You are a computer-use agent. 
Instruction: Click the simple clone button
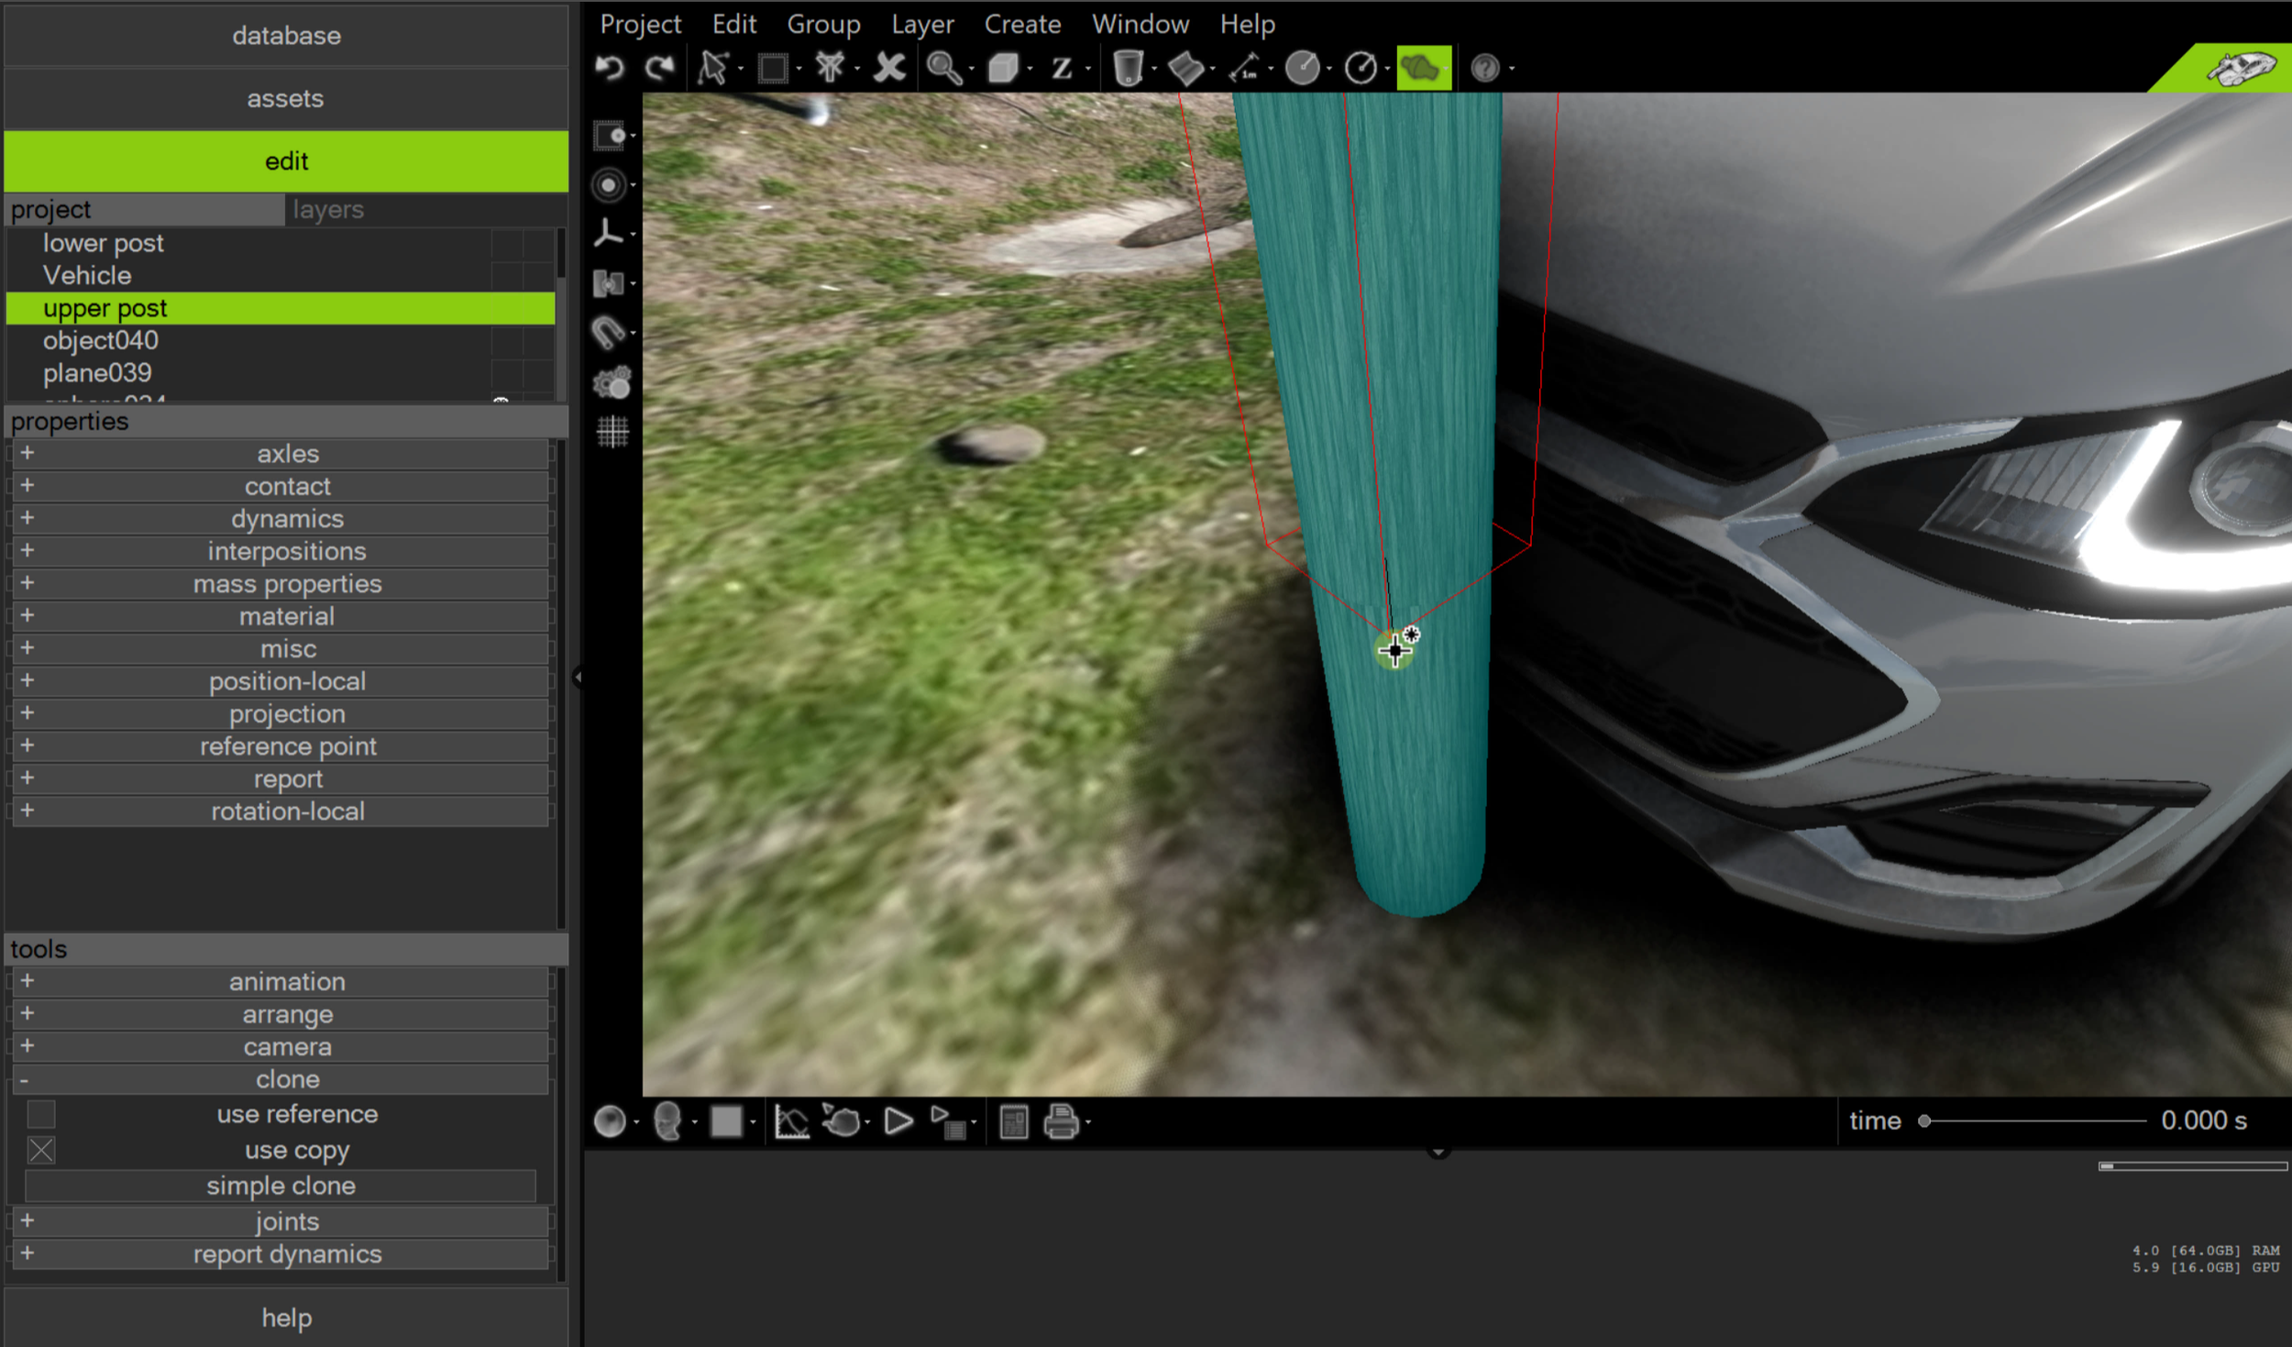tap(281, 1186)
